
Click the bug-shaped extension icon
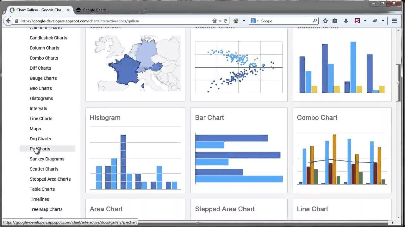[x=375, y=21]
